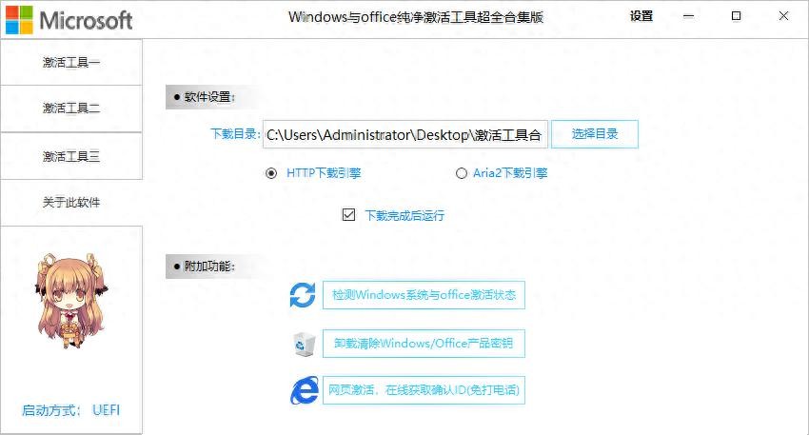This screenshot has height=435, width=809.
Task: Click 卸载清除Windows/Office产品密钥 button
Action: (x=424, y=344)
